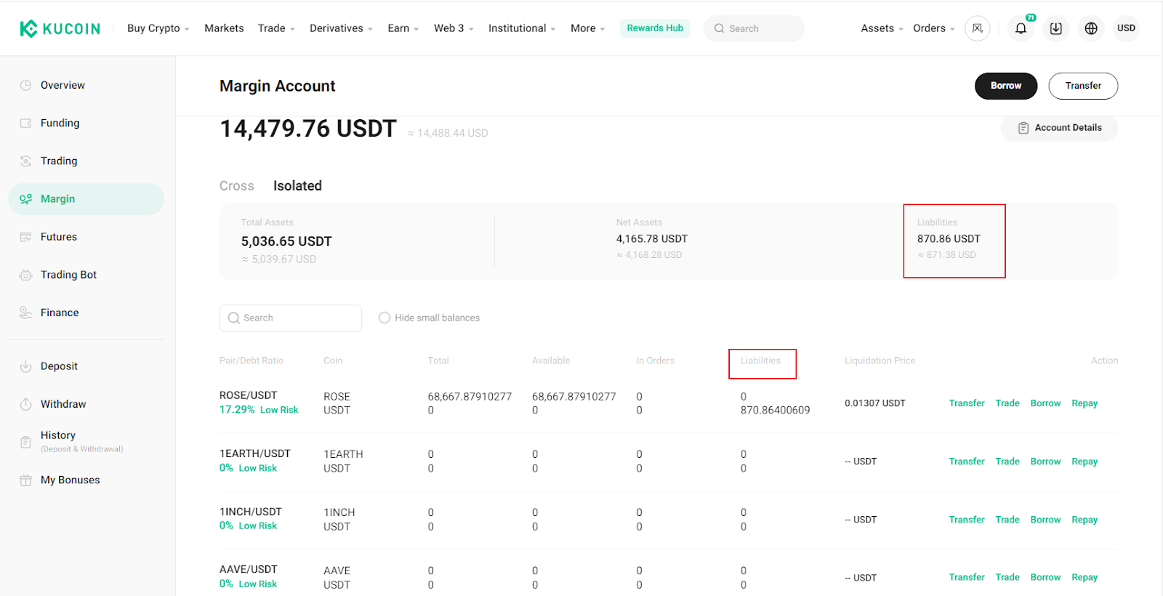Click Trade in the 1EARTH/USDT row
Viewport: 1163px width, 596px height.
[1007, 462]
